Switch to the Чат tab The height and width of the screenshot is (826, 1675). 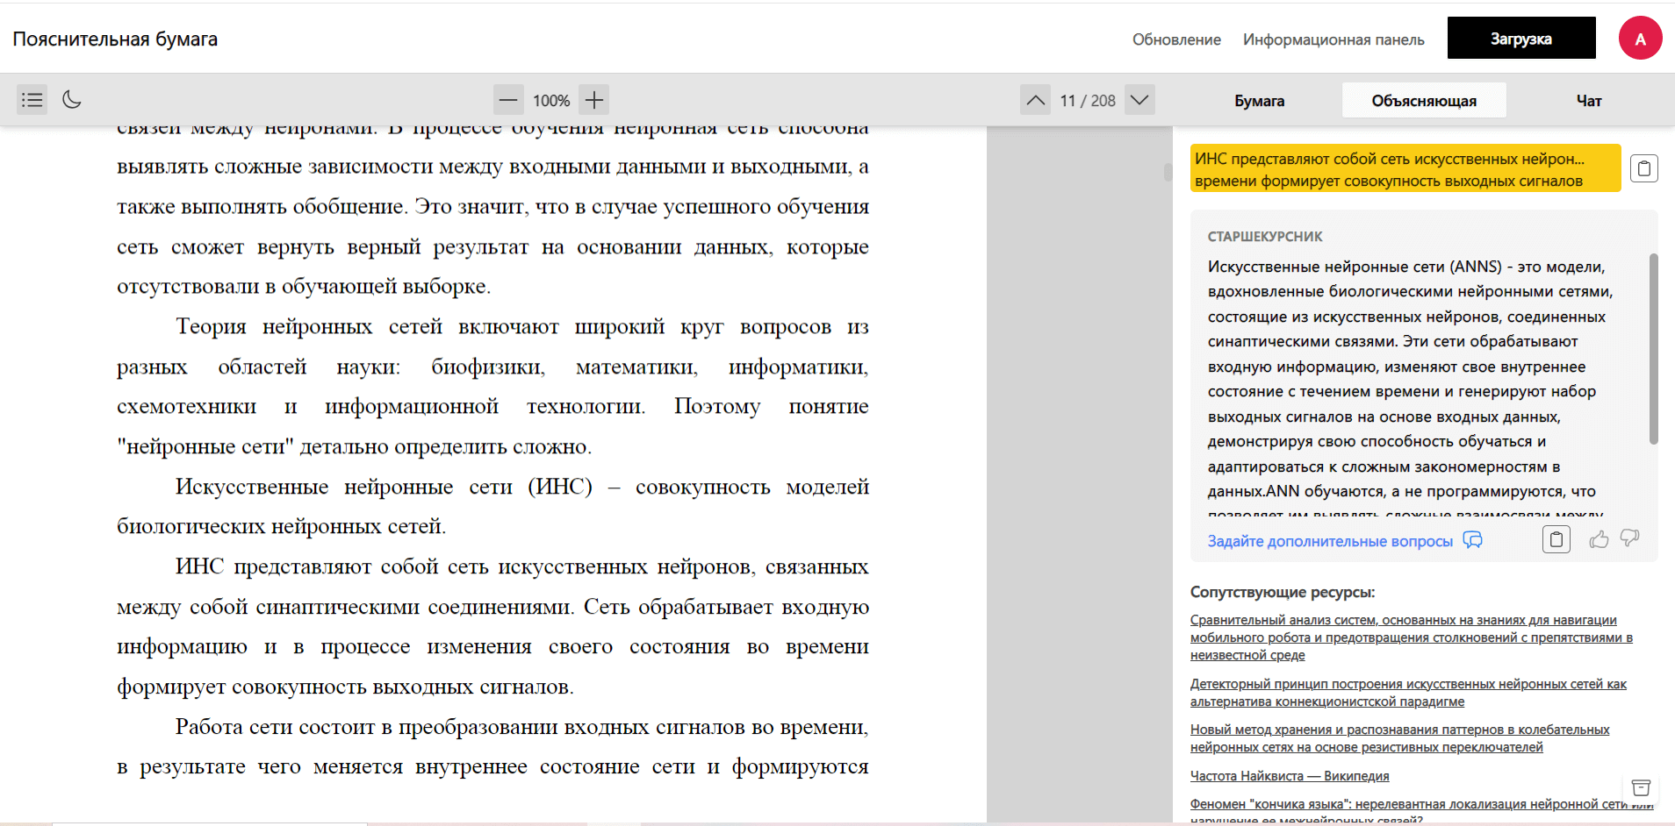(1588, 101)
